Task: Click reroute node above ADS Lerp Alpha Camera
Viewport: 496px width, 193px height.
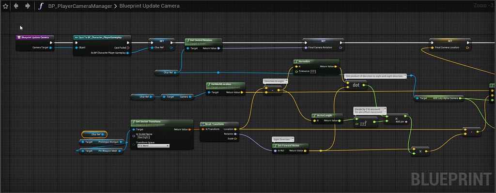Action: tap(411, 76)
